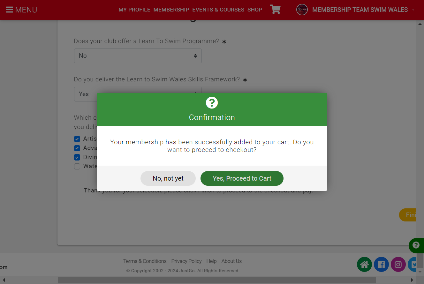Open the shopping cart icon
Viewport: 424px width, 284px height.
[275, 9]
